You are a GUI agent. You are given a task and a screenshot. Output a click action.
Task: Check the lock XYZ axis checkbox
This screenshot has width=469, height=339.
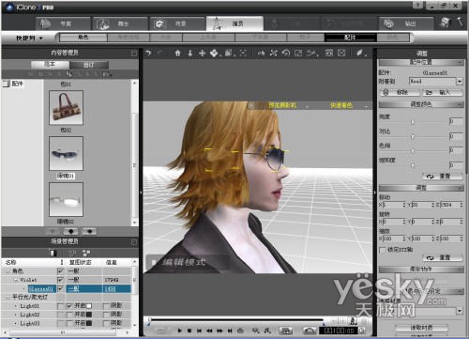pyautogui.click(x=382, y=250)
